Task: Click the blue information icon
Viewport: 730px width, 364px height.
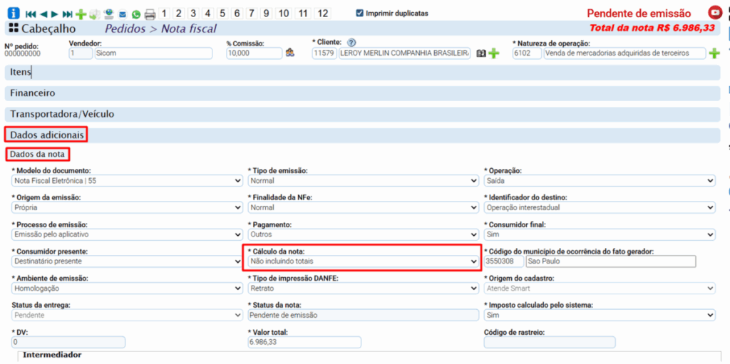Action: click(x=14, y=14)
